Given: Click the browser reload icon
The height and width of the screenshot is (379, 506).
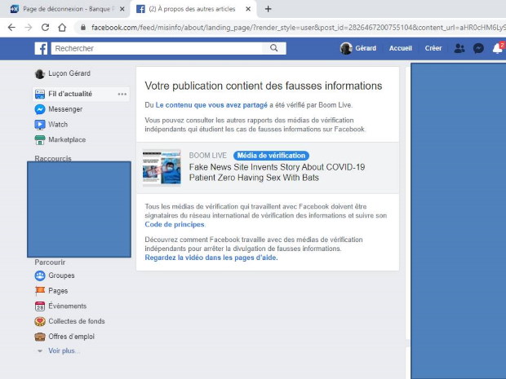Looking at the screenshot, I should coord(44,27).
